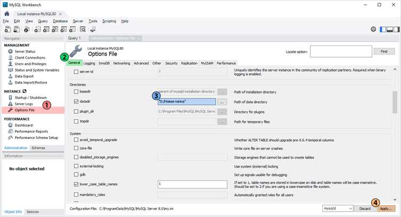Close the Local instance MySQL80 tab
Screen dimensions: 401x217
pyautogui.click(x=60, y=14)
